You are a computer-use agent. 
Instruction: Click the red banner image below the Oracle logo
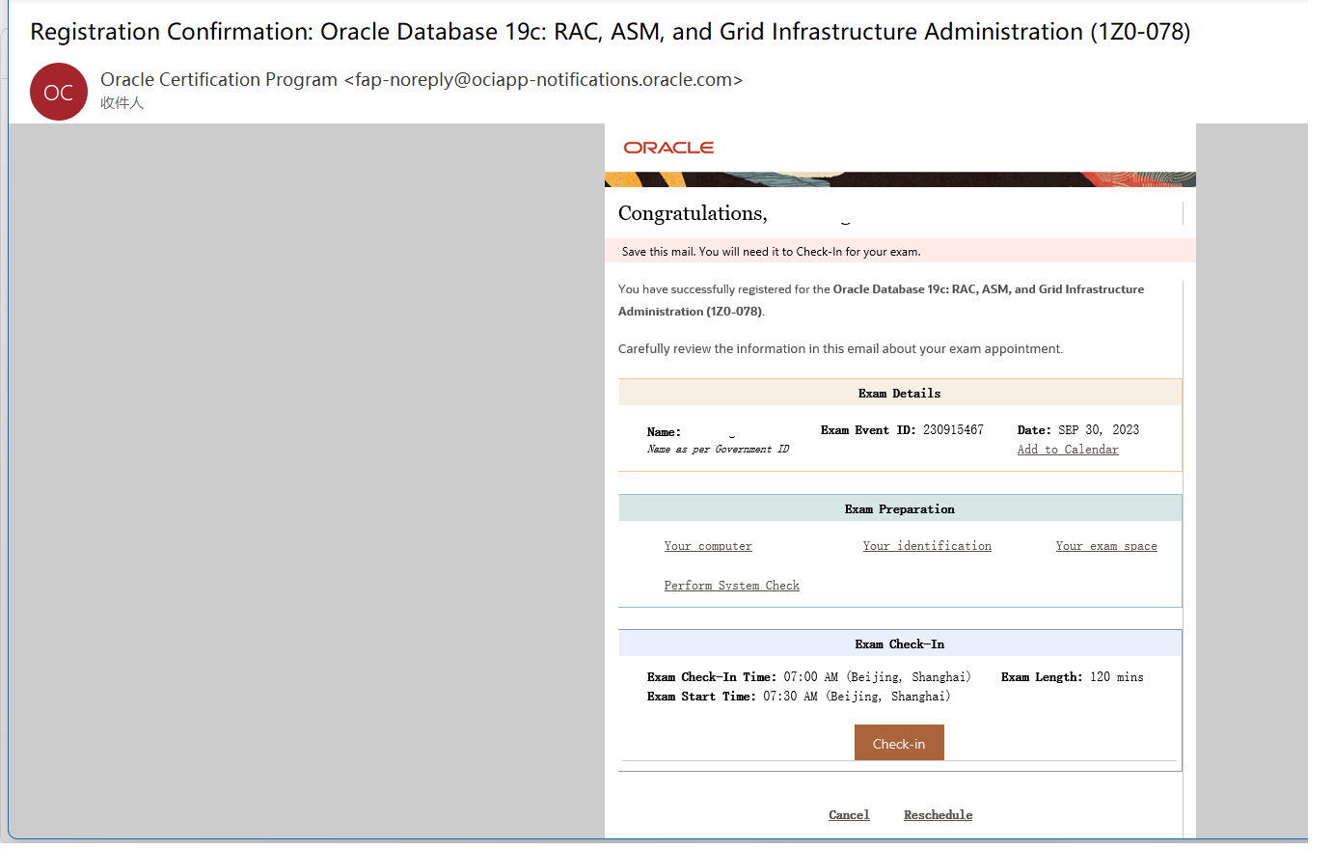click(900, 178)
